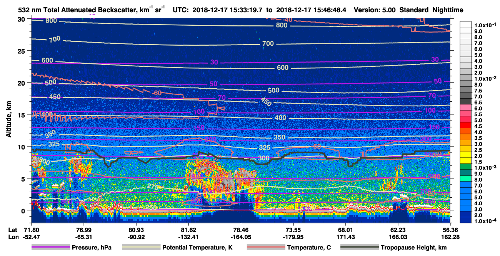The height and width of the screenshot is (256, 500).
Task: Click the 'Temperature, C' legend label
Action: click(x=309, y=248)
